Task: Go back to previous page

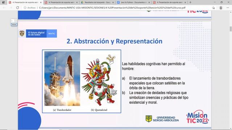Action: [4, 8]
